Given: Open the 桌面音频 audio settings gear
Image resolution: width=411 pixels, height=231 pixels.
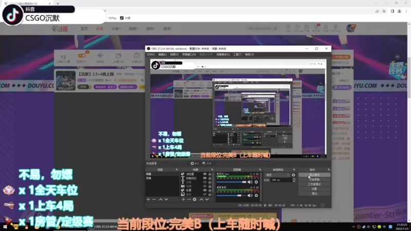Looking at the screenshot, I should (256, 196).
